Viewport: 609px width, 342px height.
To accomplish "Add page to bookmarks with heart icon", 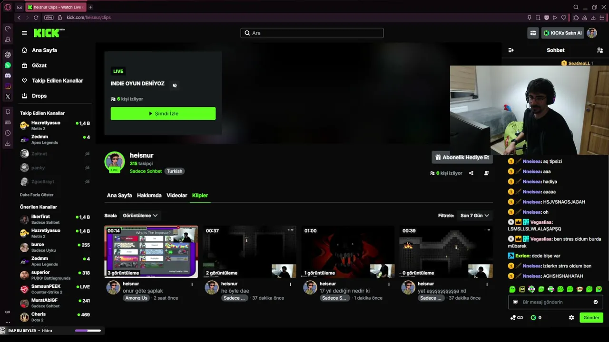I will (x=564, y=18).
